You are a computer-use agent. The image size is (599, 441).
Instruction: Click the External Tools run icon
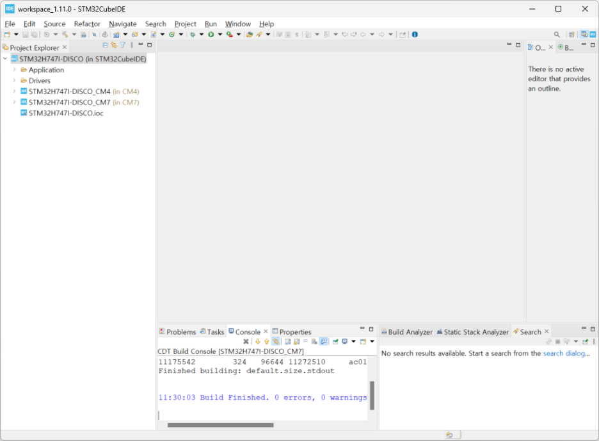230,35
